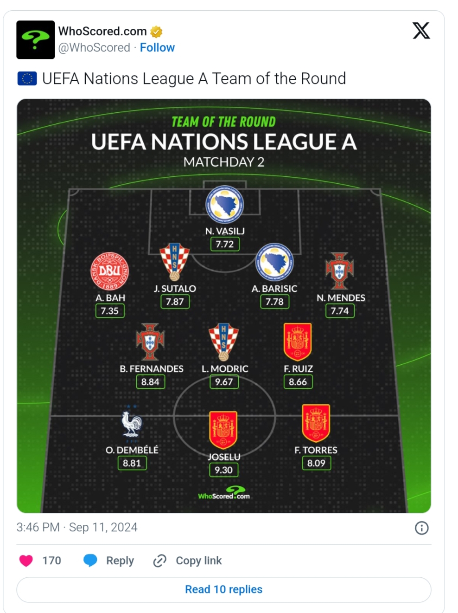458x613 pixels.
Task: Click the EU flag emoji in the tweet
Action: pos(27,79)
